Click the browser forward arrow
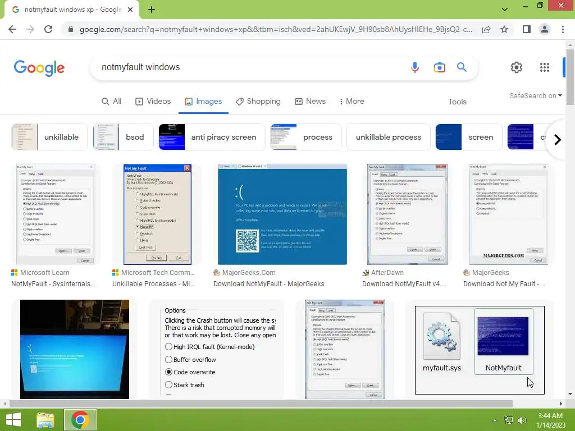The image size is (575, 431). click(30, 29)
